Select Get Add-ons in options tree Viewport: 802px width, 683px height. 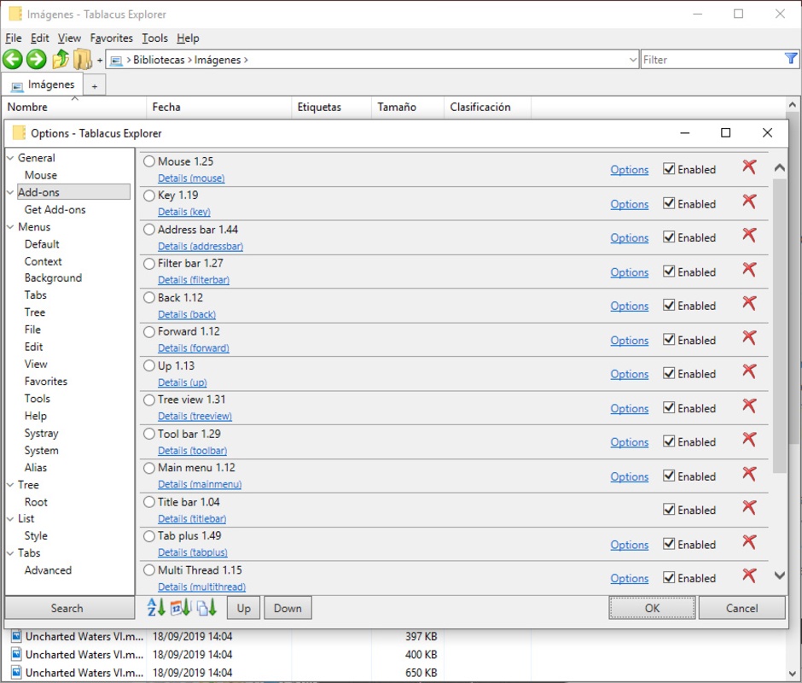tap(55, 209)
